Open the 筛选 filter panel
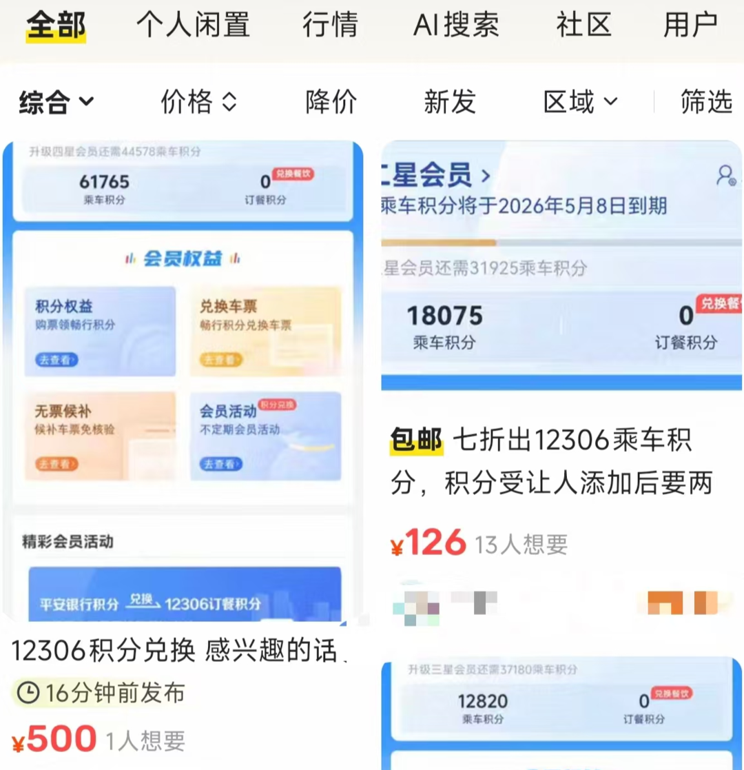 pos(706,101)
